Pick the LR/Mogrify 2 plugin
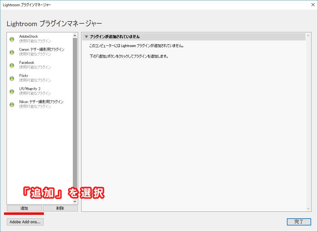 click(x=34, y=91)
